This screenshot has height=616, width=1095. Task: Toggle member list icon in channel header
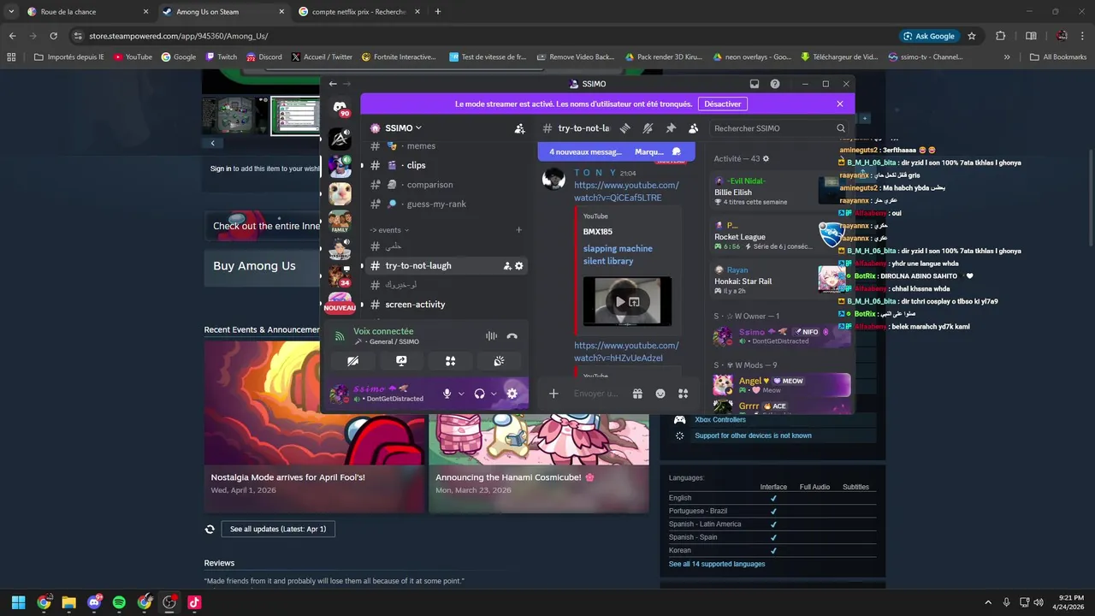[x=694, y=128]
